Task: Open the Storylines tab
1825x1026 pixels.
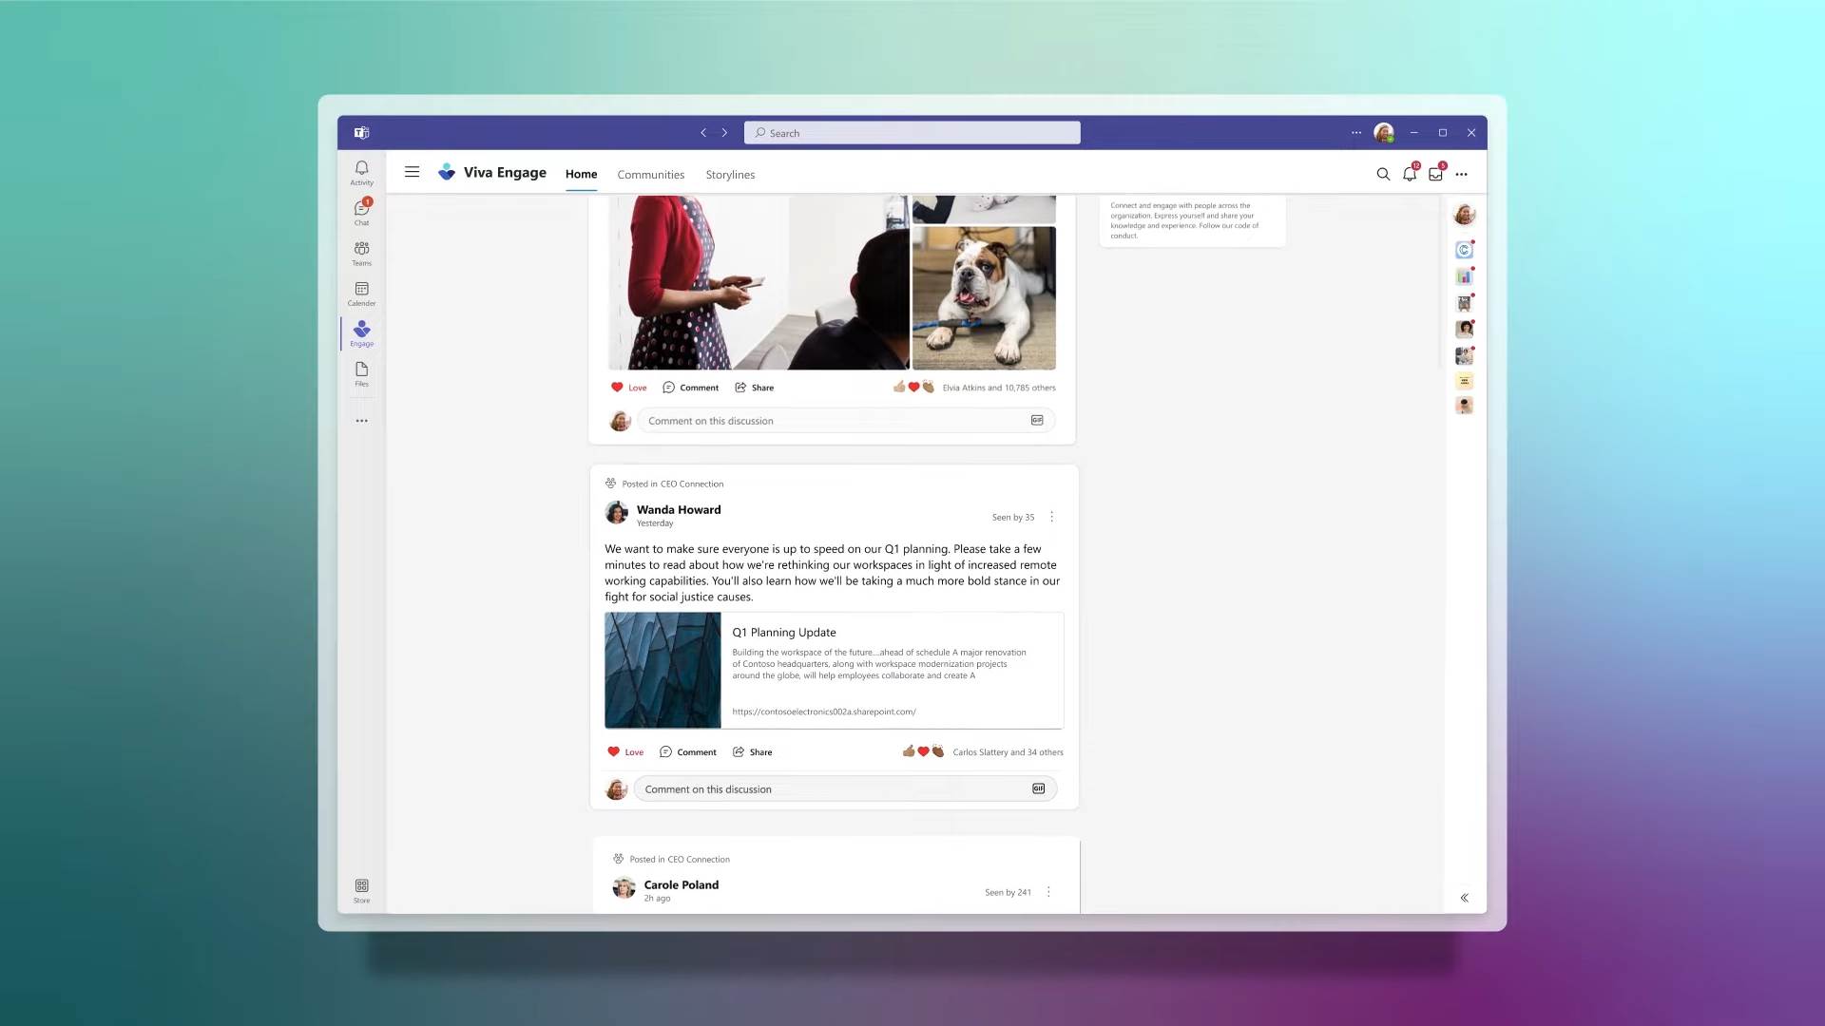Action: click(730, 174)
